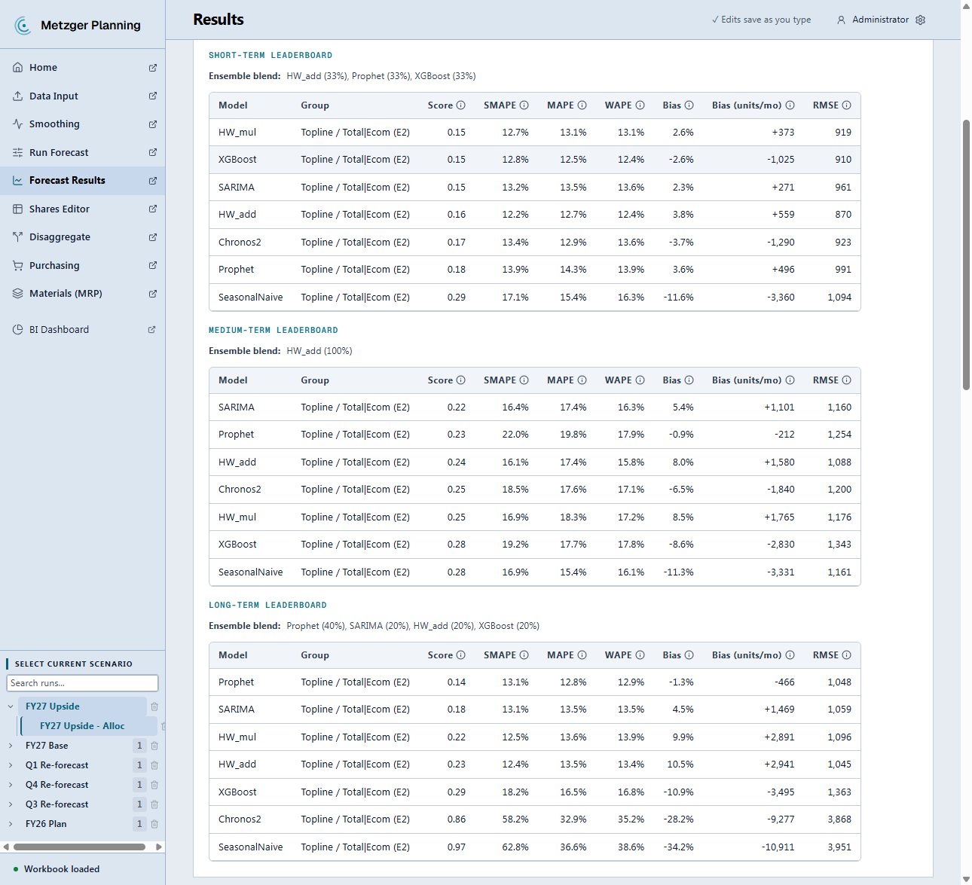Select XGBoost row in short-term leaderboard
The image size is (972, 885).
pyautogui.click(x=534, y=160)
